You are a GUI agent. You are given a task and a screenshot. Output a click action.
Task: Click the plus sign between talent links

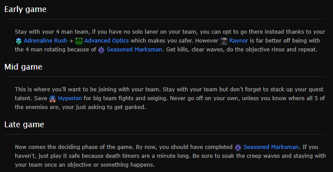pos(71,41)
